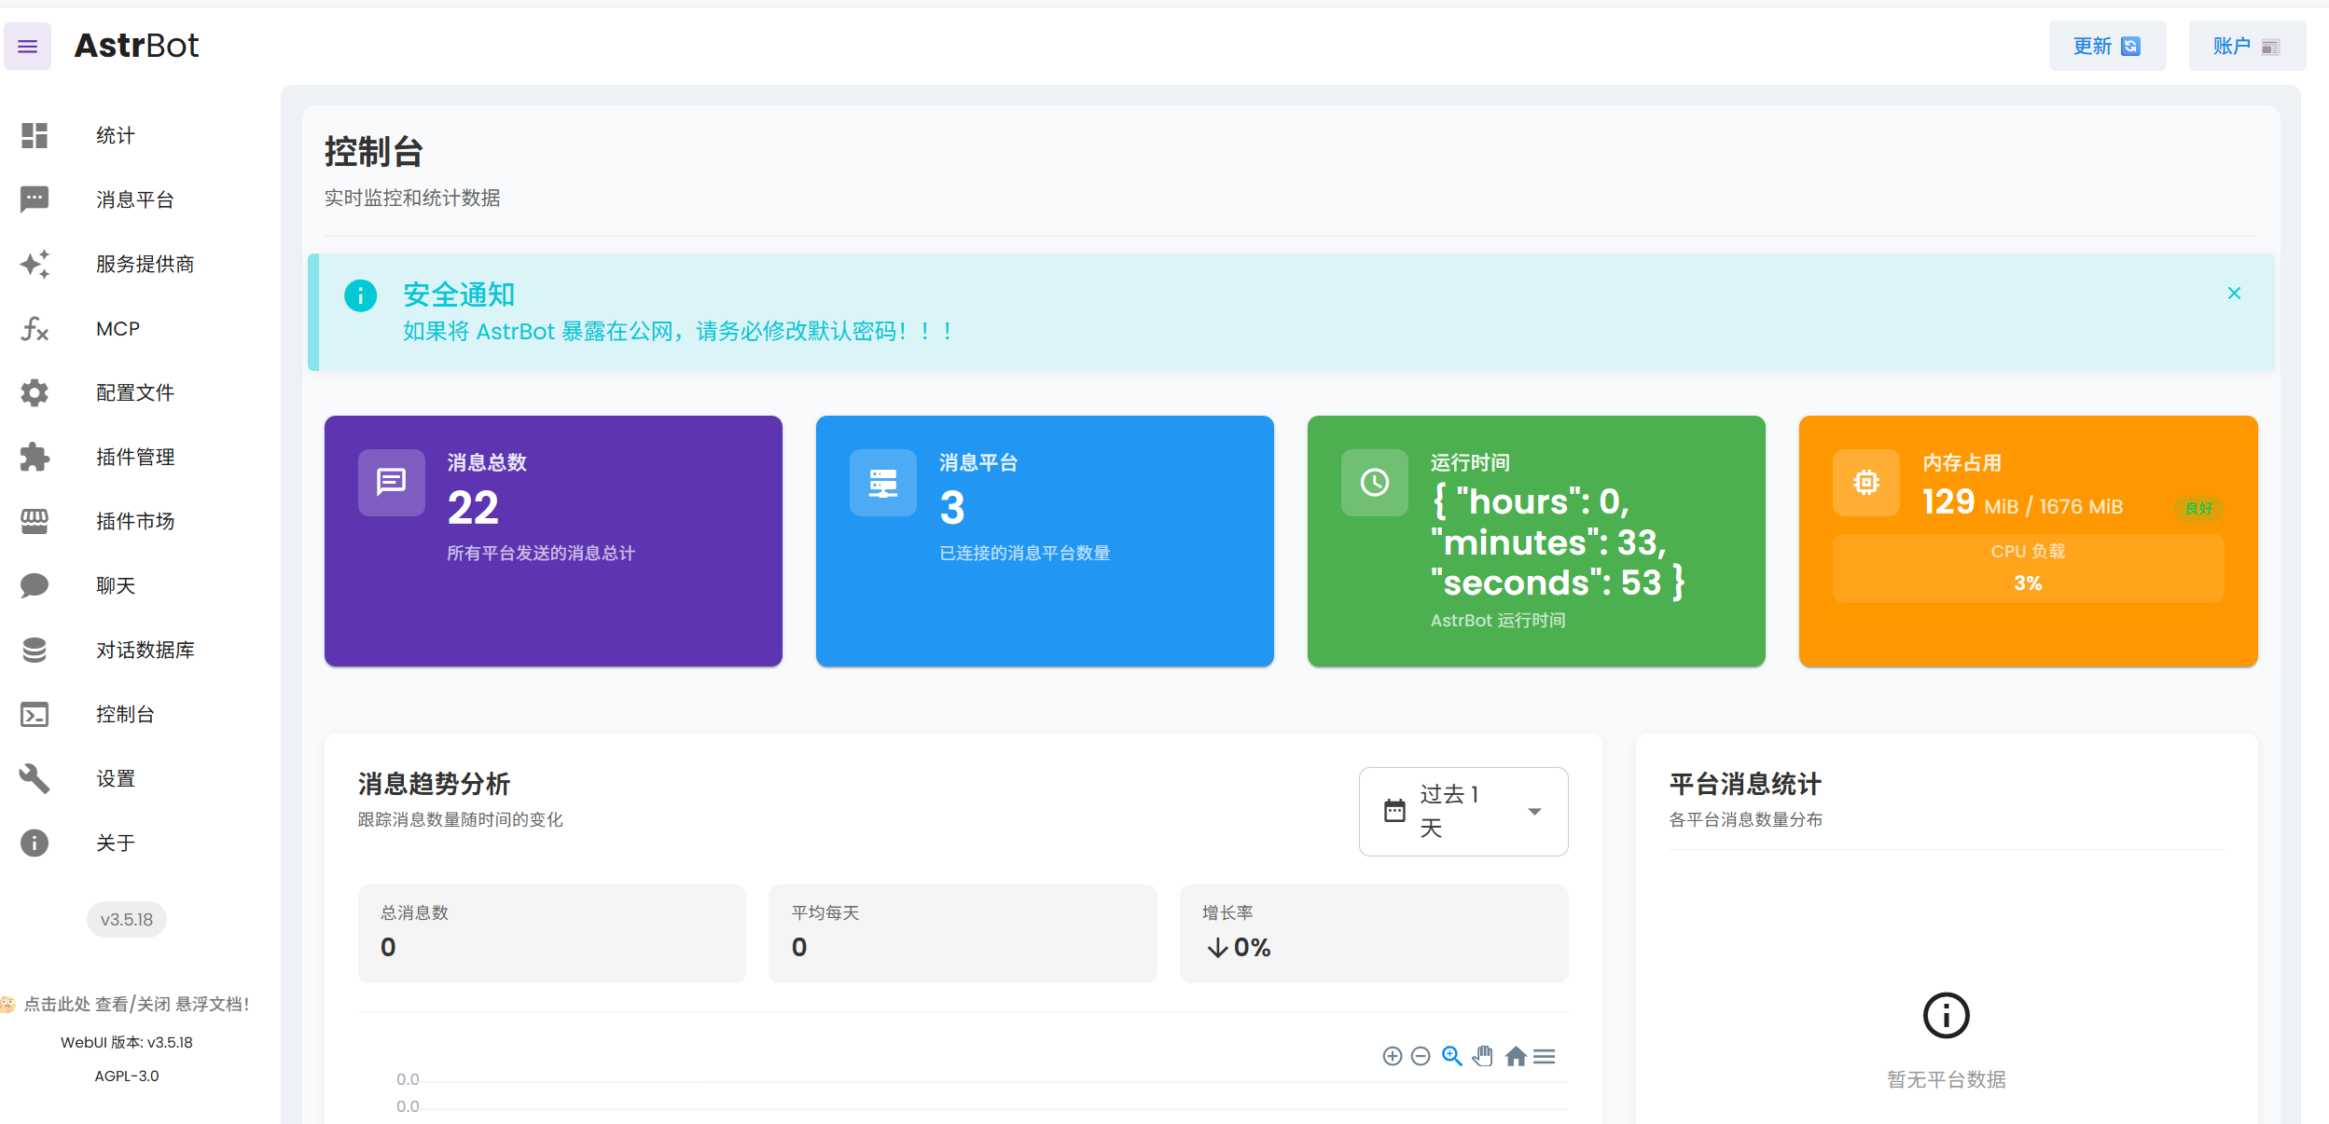Click the dropdown arrow beside 过去 1 天
The height and width of the screenshot is (1124, 2329).
pos(1534,811)
